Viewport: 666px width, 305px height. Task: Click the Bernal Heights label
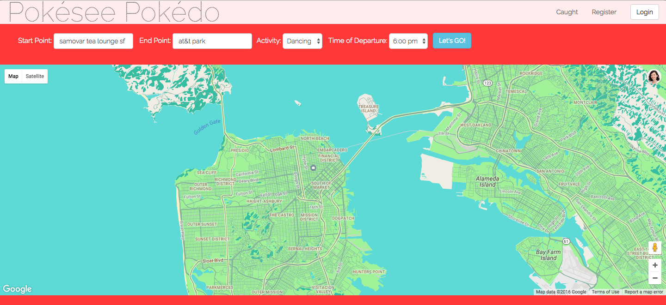click(x=305, y=249)
